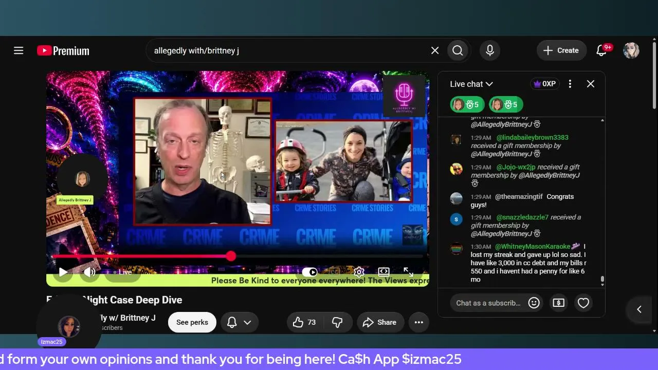This screenshot has width=658, height=370.
Task: Click username @theamazingtif in chat
Action: (519, 197)
